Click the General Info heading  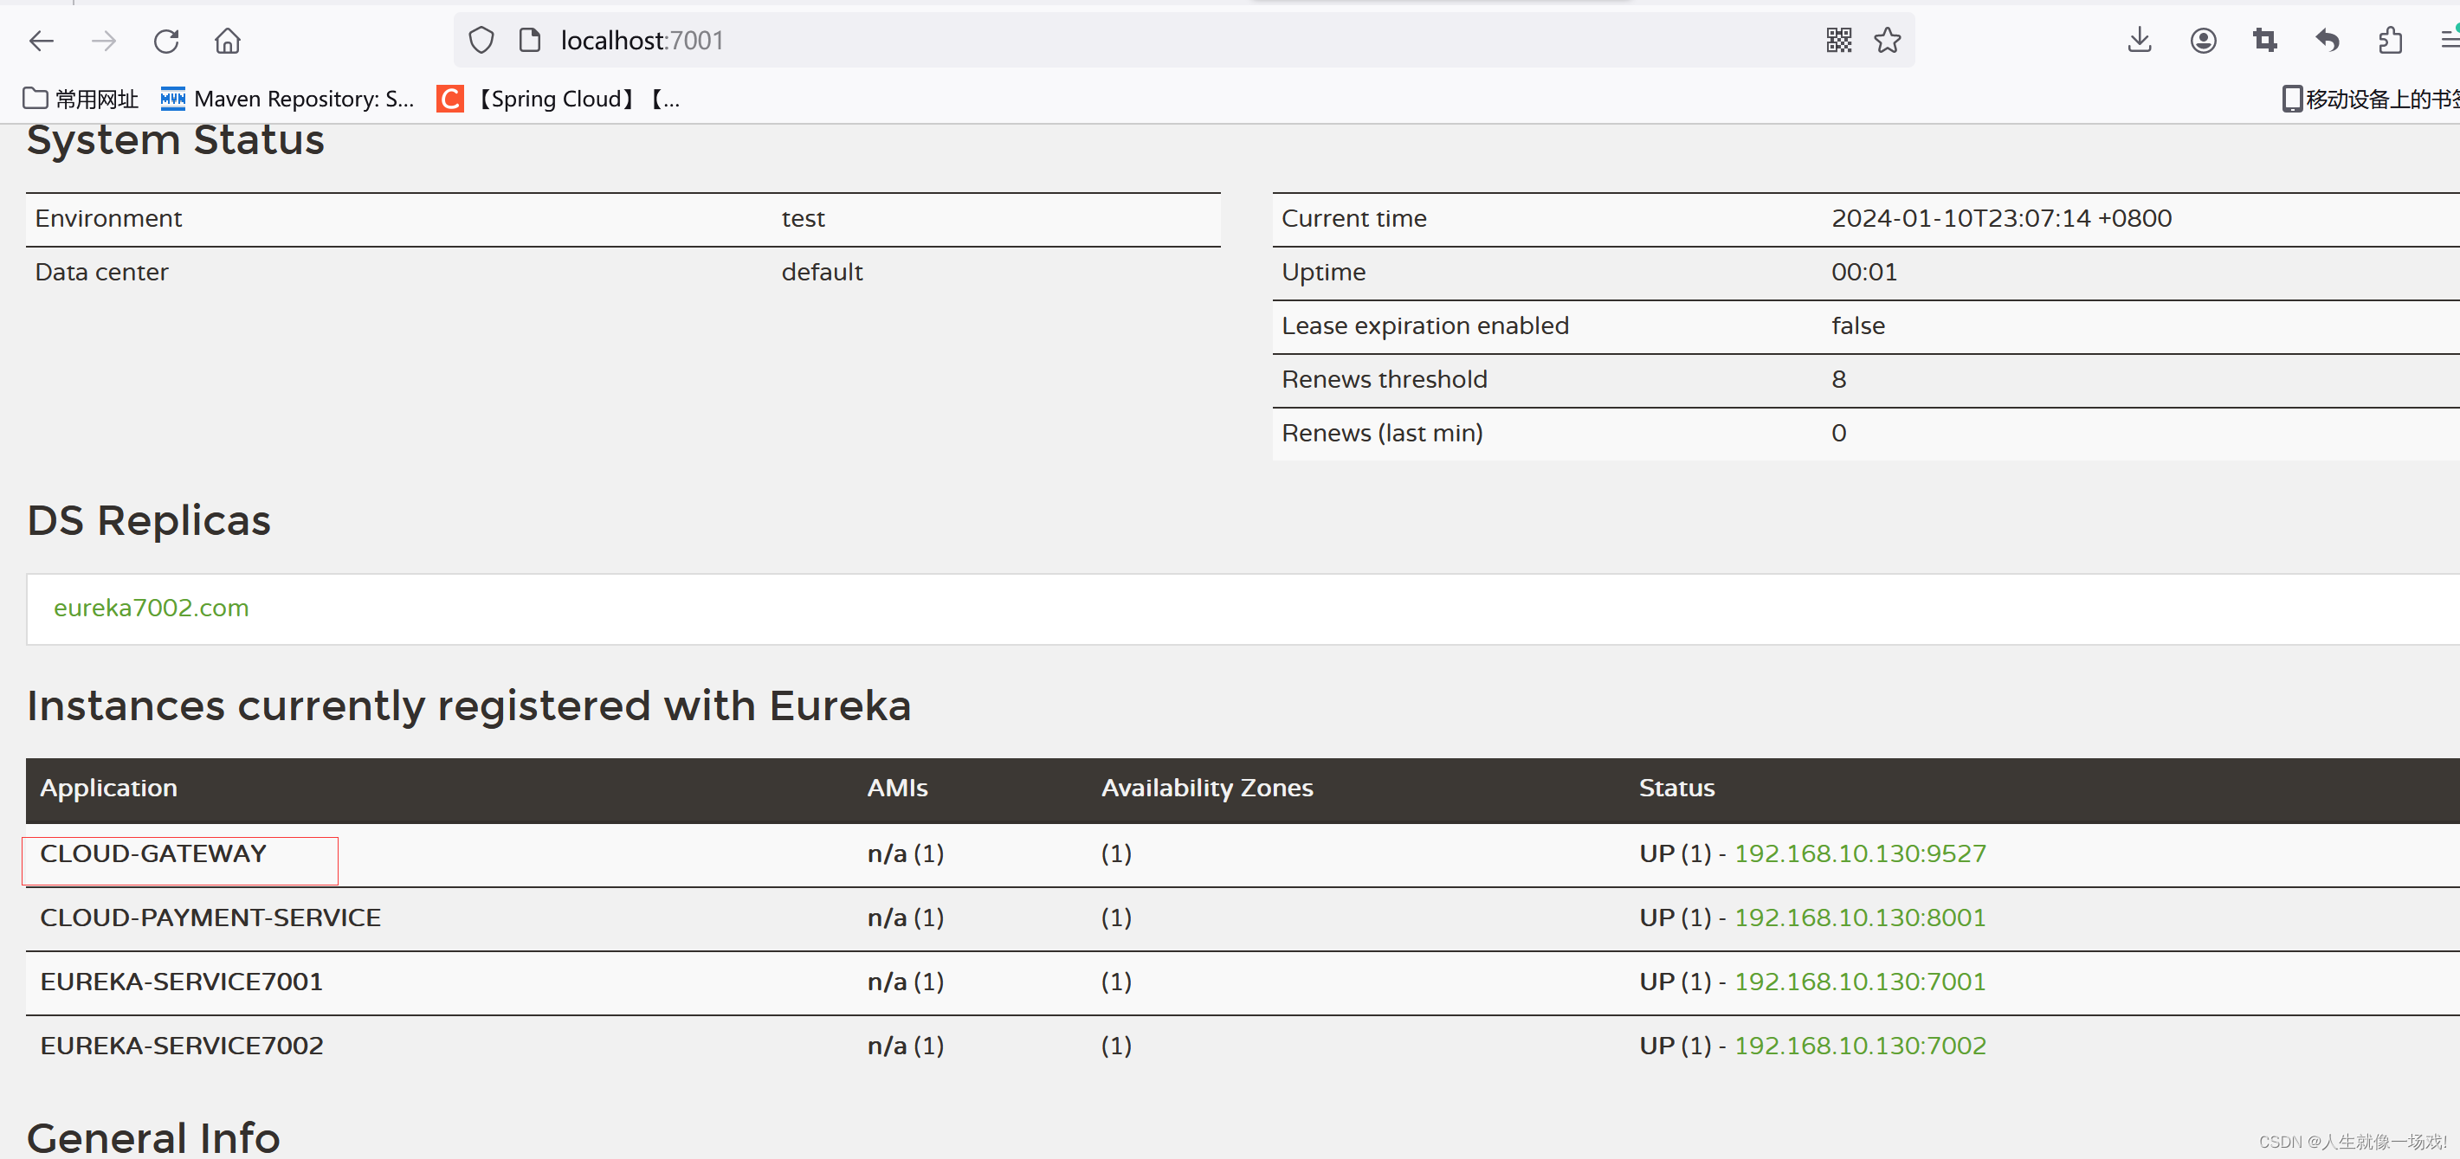pos(152,1137)
